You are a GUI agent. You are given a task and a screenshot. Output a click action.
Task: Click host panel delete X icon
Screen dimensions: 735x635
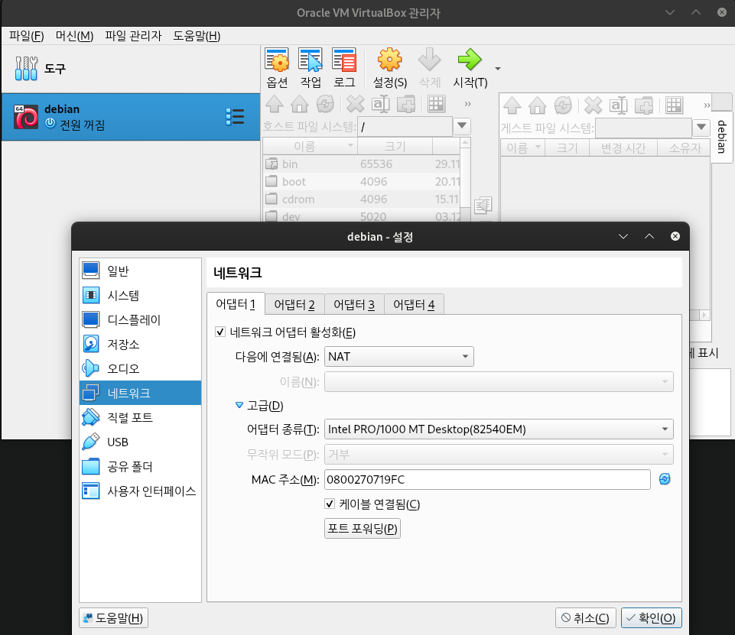[356, 104]
